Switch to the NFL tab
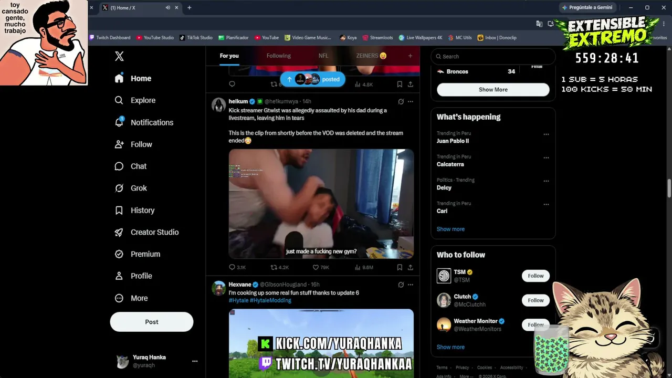 click(x=323, y=56)
